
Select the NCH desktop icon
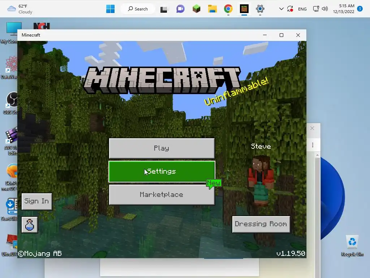[42, 26]
